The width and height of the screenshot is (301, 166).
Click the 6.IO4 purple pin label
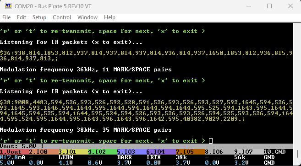(x=161, y=152)
